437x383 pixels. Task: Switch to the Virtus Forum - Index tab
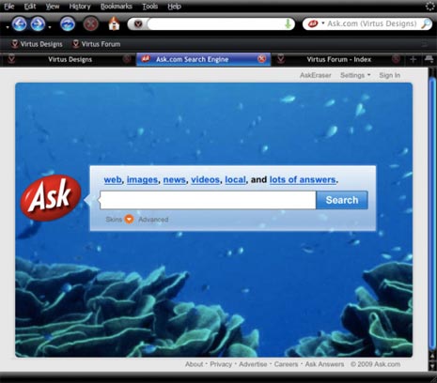[339, 59]
